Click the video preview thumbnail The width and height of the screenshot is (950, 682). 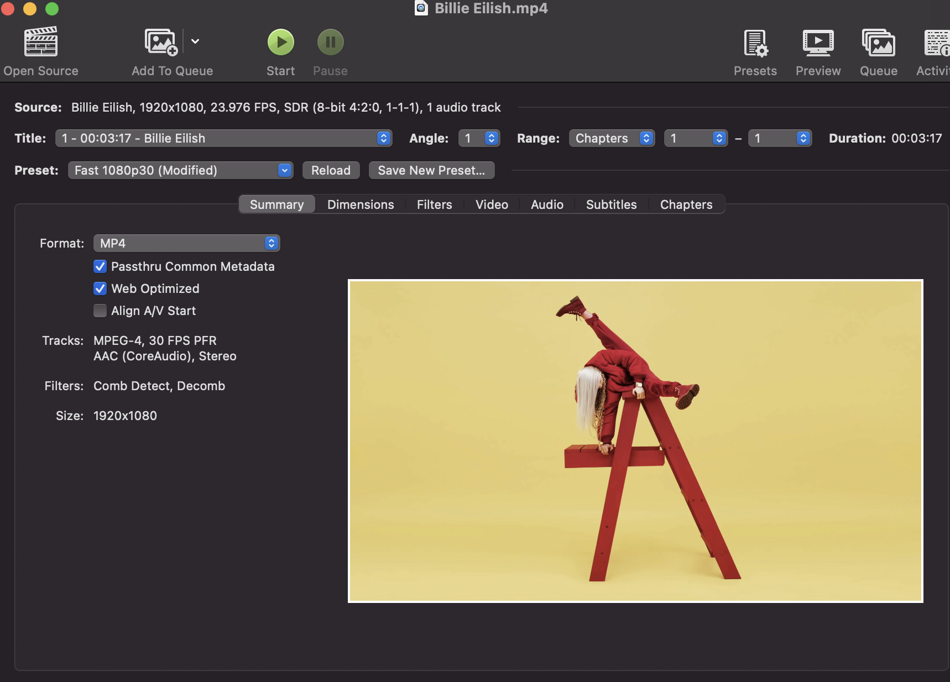click(x=635, y=441)
